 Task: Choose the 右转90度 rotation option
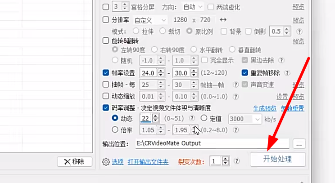[x=154, y=49]
